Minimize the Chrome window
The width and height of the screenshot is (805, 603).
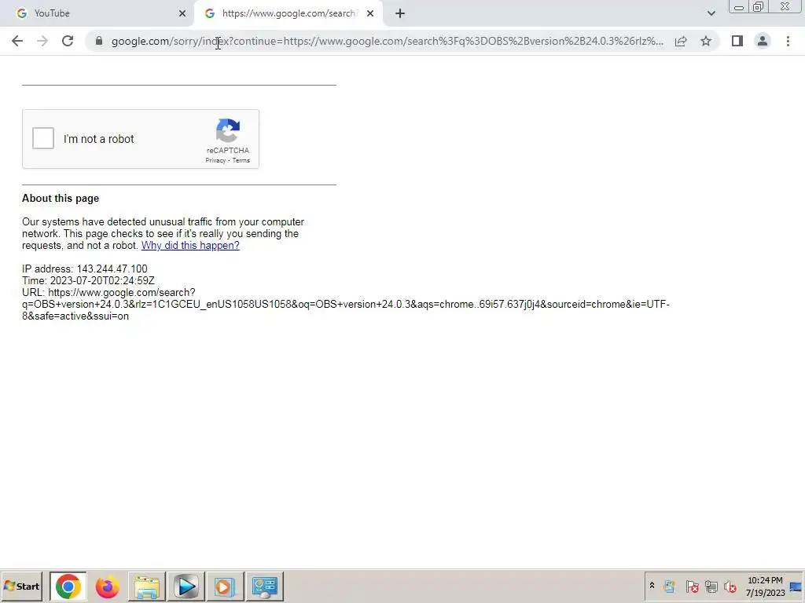[739, 7]
